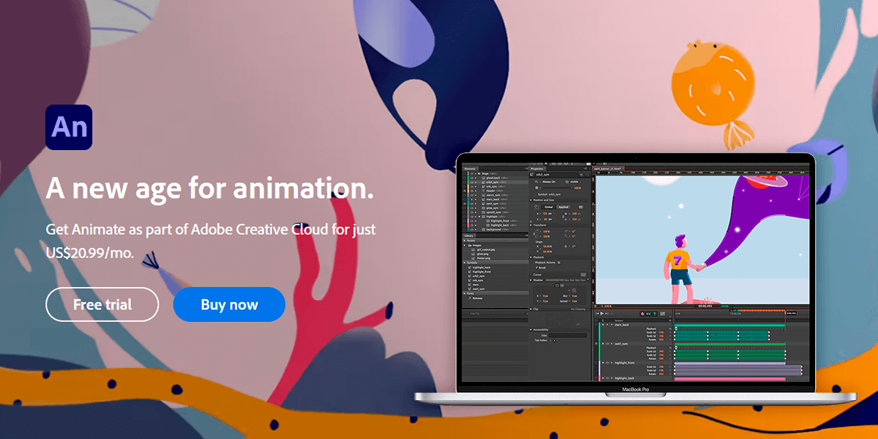878x439 pixels.
Task: Click the Buy now button
Action: coord(229,304)
